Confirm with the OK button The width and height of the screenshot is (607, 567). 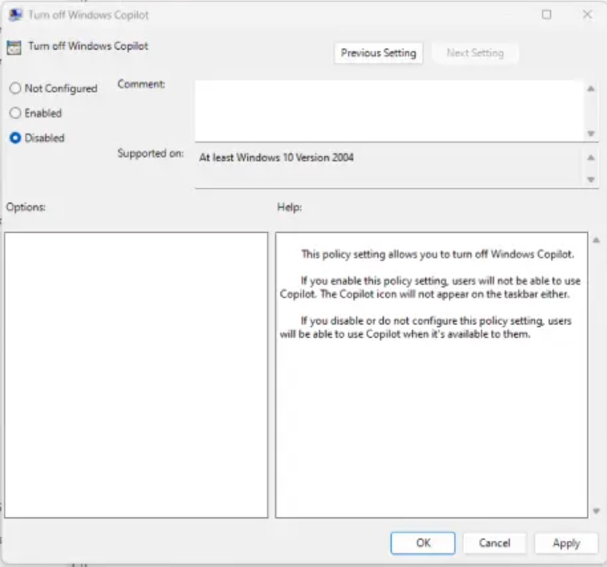[423, 543]
